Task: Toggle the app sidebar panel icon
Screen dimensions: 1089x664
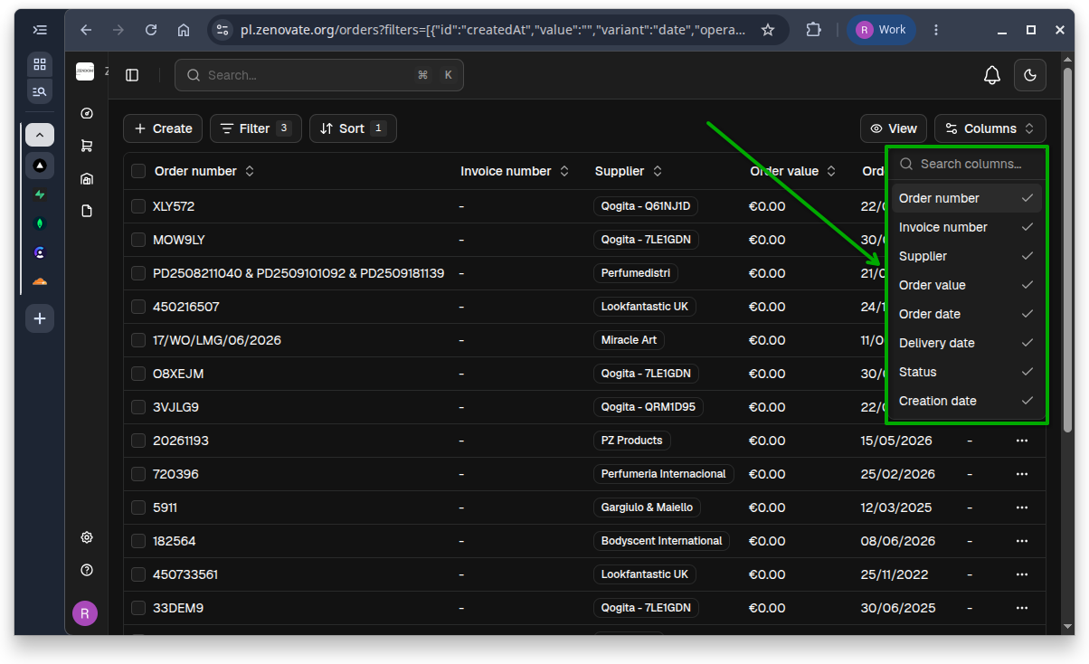Action: tap(132, 75)
